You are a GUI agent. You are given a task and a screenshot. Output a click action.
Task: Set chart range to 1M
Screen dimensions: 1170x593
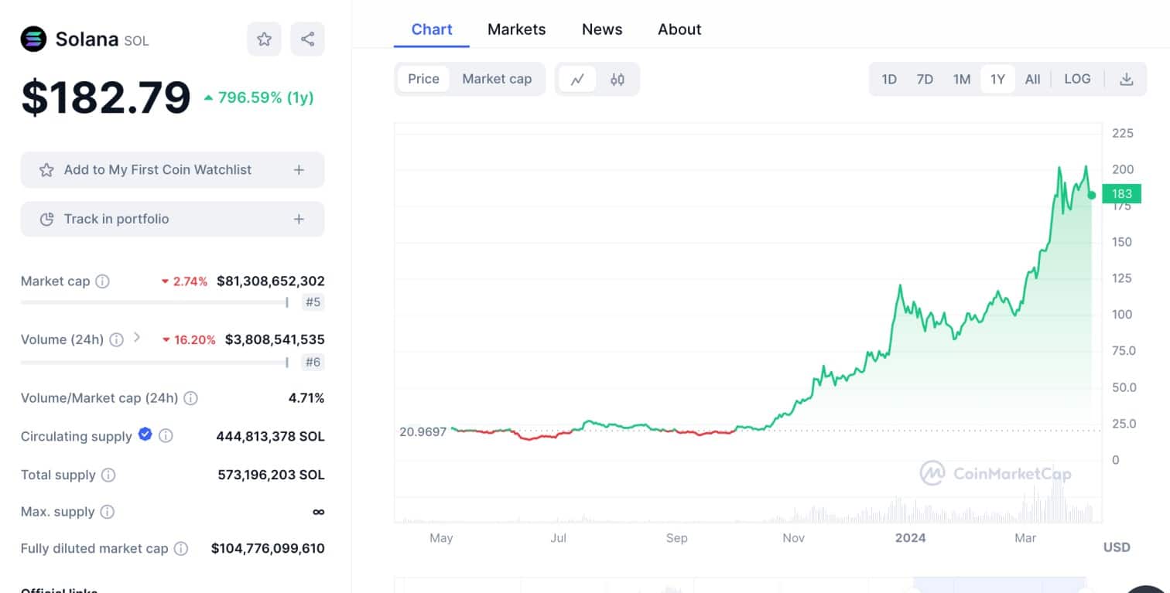click(x=962, y=79)
